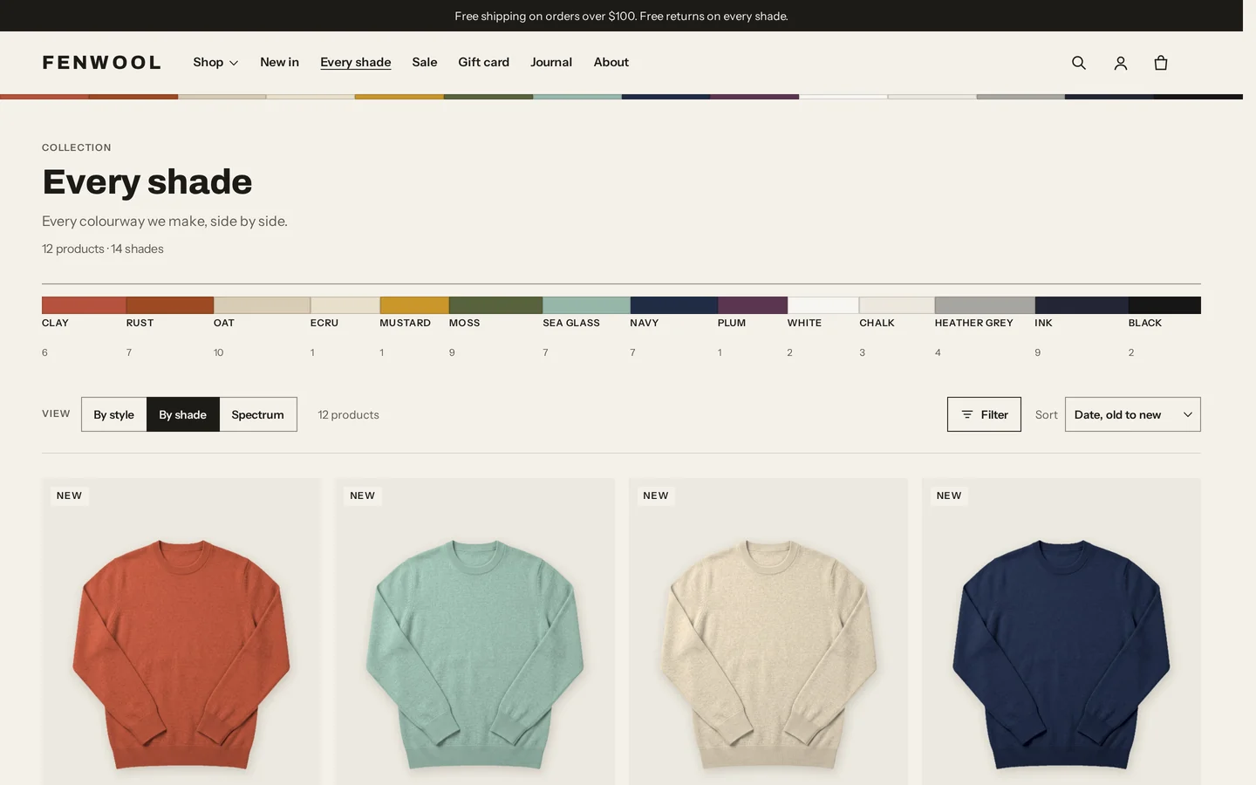Click the free shipping announcement text

click(621, 16)
